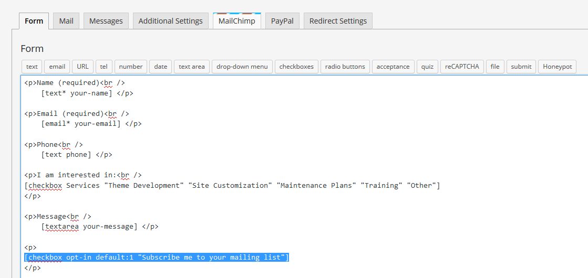Open the Additional Settings tab
The width and height of the screenshot is (588, 278).
pyautogui.click(x=171, y=21)
